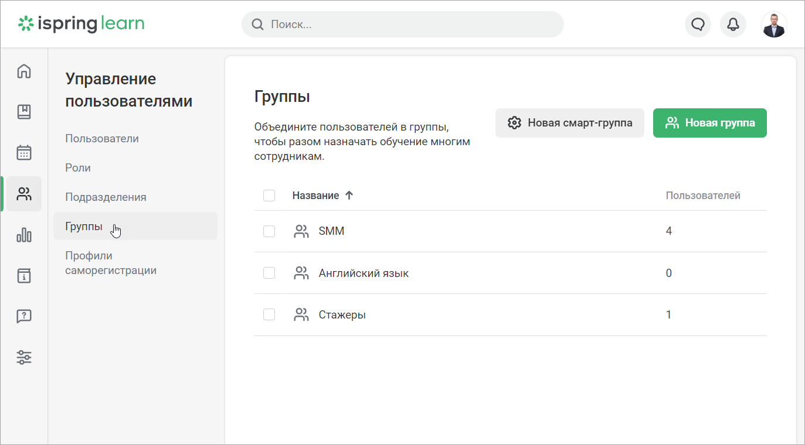Open the courses book icon in sidebar
Screen dimensions: 805x445
coord(24,112)
